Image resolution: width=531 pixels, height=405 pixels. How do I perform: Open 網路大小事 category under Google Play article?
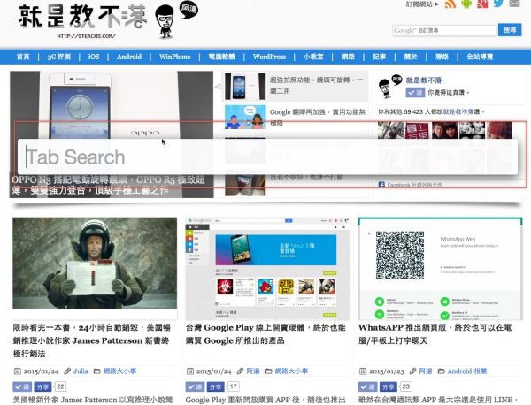[291, 371]
